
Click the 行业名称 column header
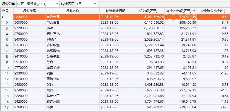[72, 11]
